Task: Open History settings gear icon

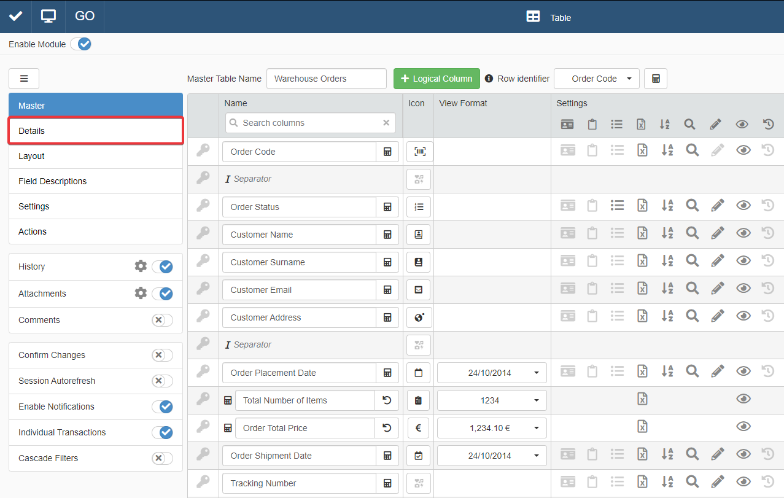Action: 141,266
